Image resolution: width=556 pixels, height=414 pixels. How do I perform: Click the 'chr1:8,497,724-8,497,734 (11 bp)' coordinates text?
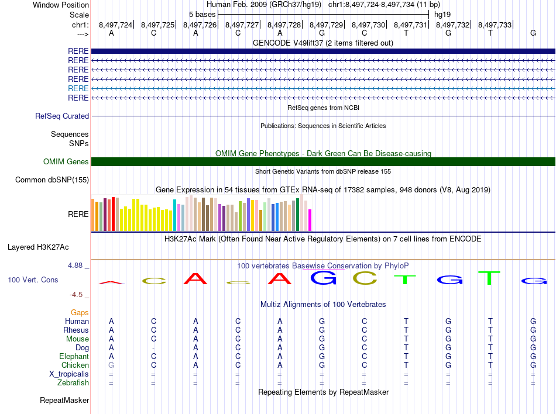tap(384, 5)
